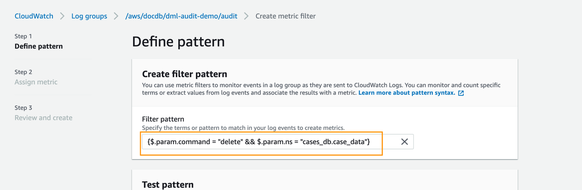582x190 pixels.
Task: Go to the Review and create step
Action: point(43,118)
